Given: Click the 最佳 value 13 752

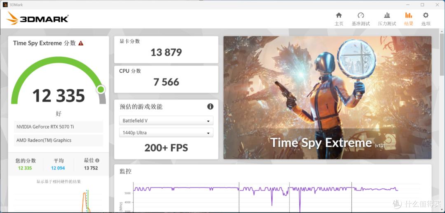Looking at the screenshot, I should point(91,168).
